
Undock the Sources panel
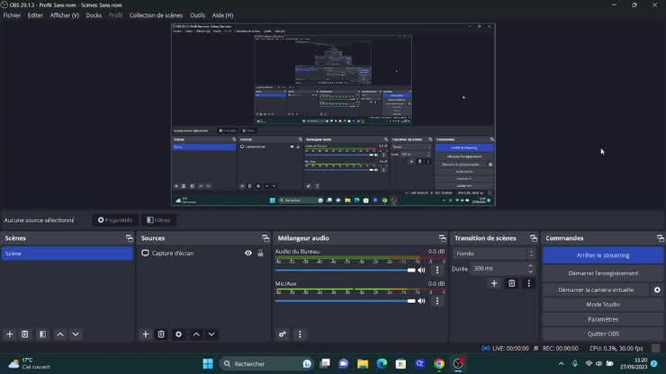click(x=265, y=238)
